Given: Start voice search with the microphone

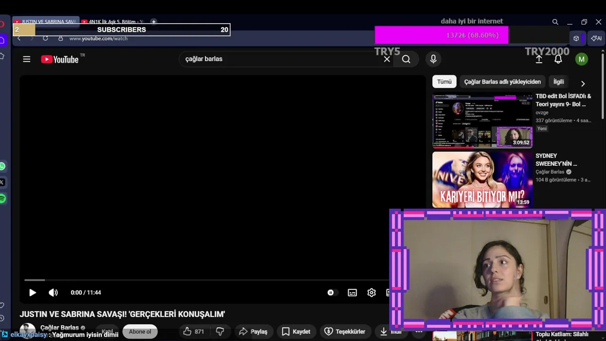Looking at the screenshot, I should pos(433,59).
